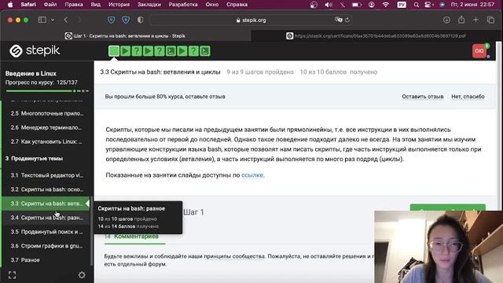The height and width of the screenshot is (283, 503).
Task: Open the red user avatar menu
Action: 479,51
